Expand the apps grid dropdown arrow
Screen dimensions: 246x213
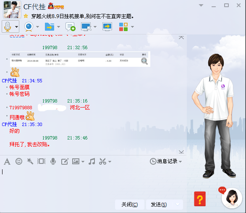[132, 27]
